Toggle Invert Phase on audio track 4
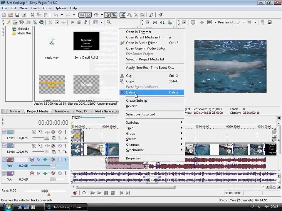 [38, 173]
